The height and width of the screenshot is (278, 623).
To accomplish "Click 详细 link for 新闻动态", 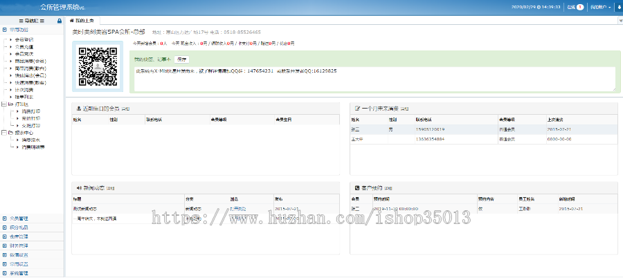I will [111, 188].
